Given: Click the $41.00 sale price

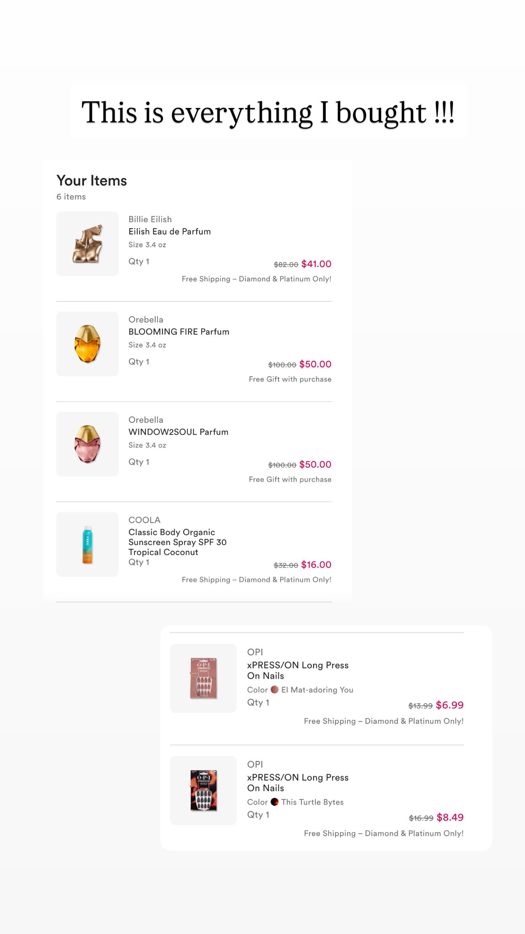Looking at the screenshot, I should pos(316,264).
